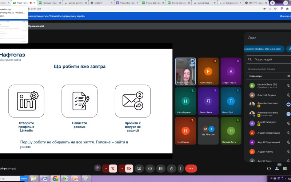The image size is (291, 182).
Task: Mute Андрій Галагудза in people list
Action: (288, 123)
